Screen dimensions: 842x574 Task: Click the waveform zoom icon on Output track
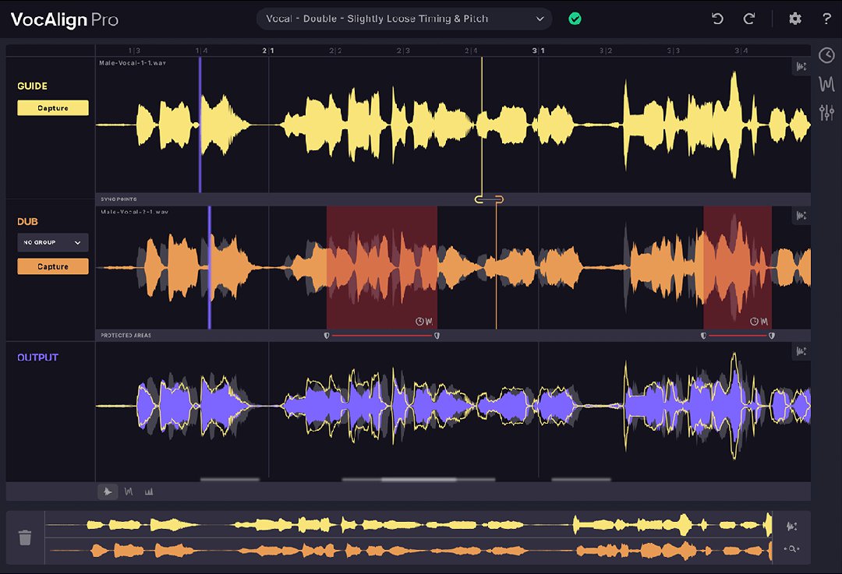(x=801, y=351)
